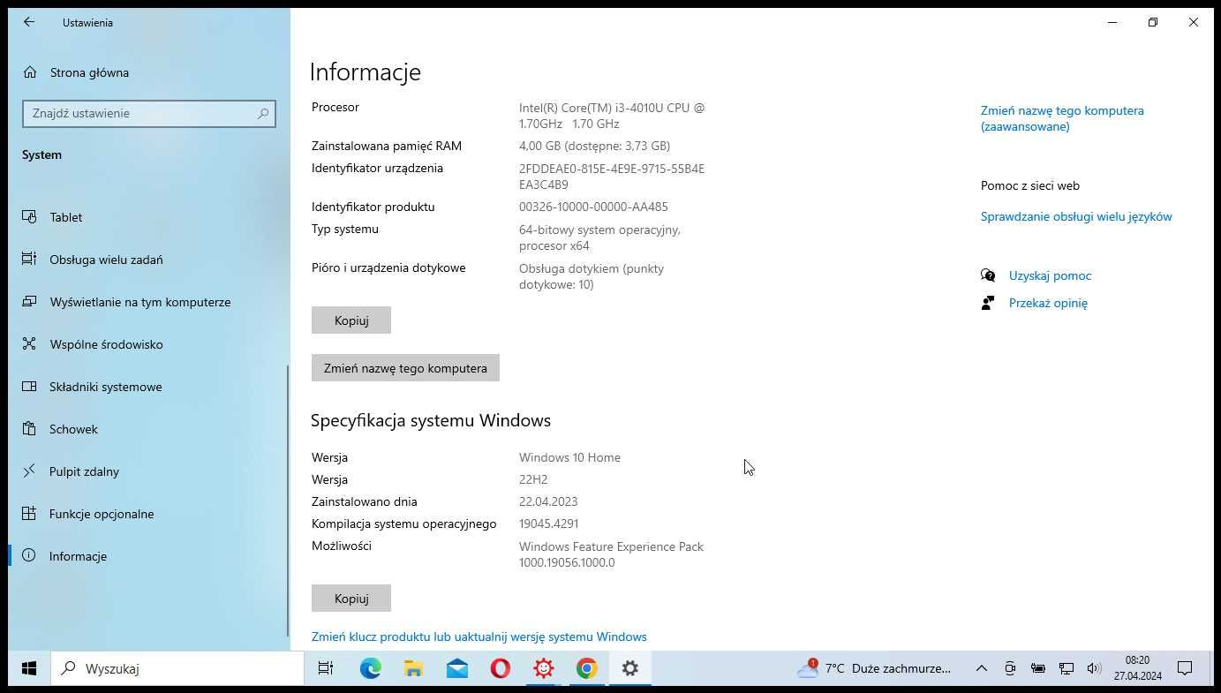Viewport: 1221px width, 693px height.
Task: Open the clock and date 08:20
Action: [1137, 668]
